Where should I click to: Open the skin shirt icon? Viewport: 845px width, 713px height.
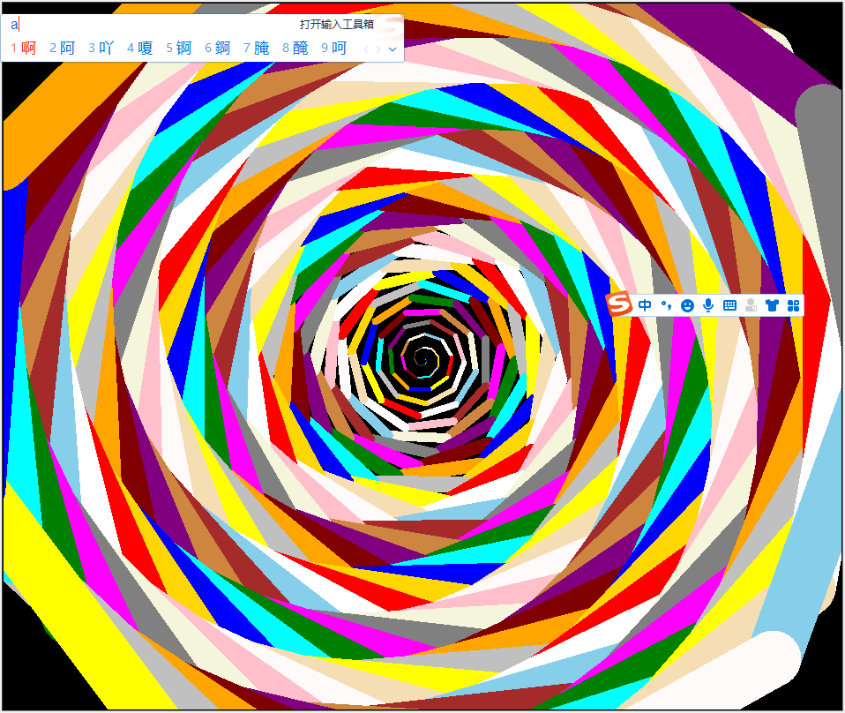coord(773,306)
